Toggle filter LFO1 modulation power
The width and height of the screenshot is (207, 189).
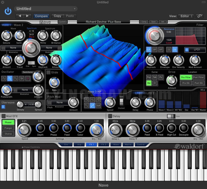[x=187, y=50]
